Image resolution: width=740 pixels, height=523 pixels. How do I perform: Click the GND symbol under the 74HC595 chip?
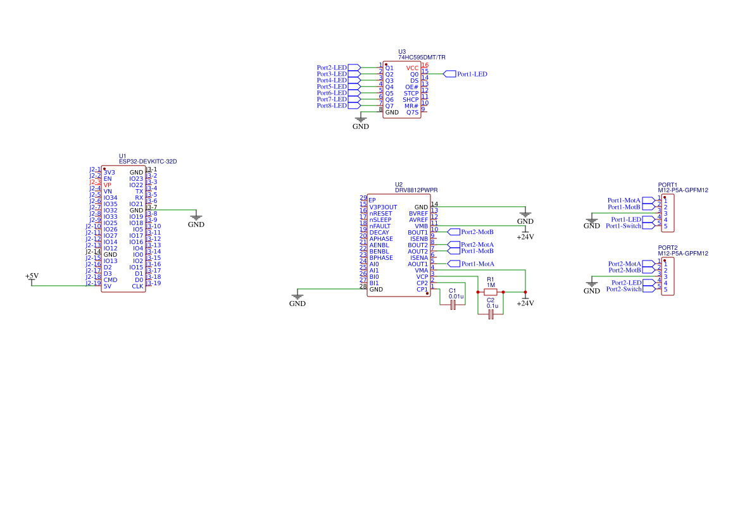(x=361, y=121)
